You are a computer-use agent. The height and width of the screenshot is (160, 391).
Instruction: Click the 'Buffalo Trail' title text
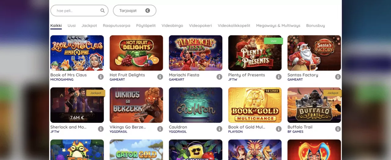(x=300, y=127)
